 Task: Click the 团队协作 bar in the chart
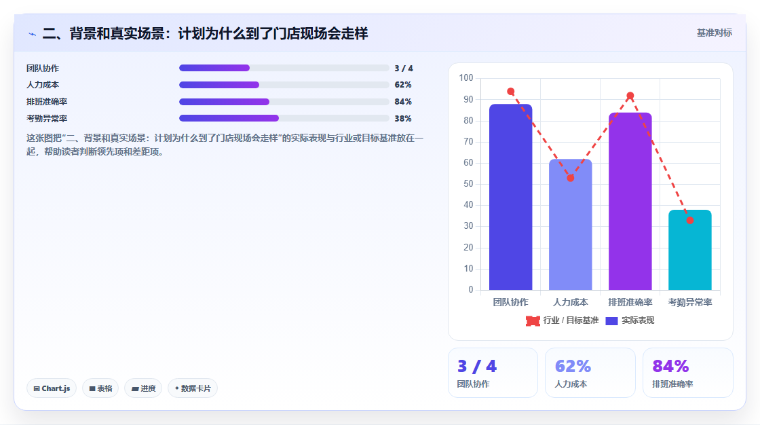tap(510, 197)
